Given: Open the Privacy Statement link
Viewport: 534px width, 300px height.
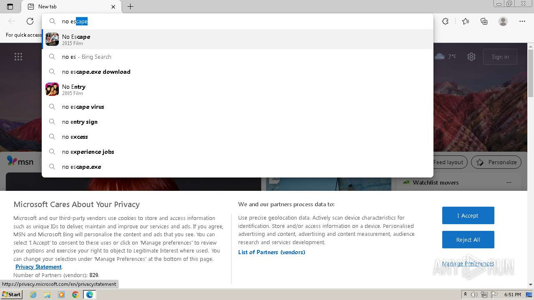Looking at the screenshot, I should point(38,267).
